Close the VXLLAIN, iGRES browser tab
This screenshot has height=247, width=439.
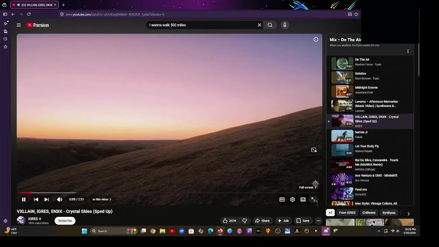click(55, 5)
